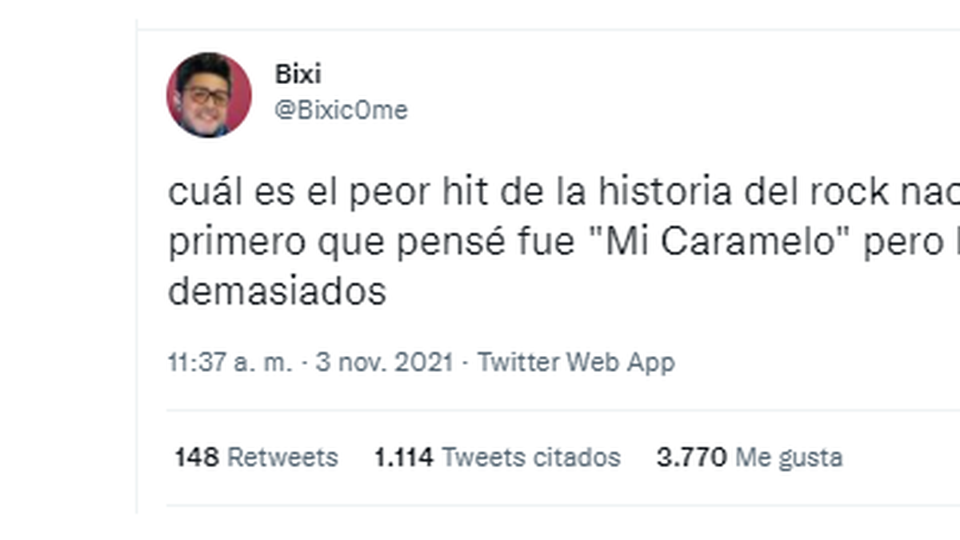Open the Tweets citados list
Image resolution: width=960 pixels, height=540 pixels.
coord(531,458)
